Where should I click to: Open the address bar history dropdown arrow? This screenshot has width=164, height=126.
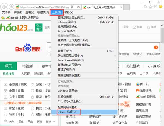[75, 7]
